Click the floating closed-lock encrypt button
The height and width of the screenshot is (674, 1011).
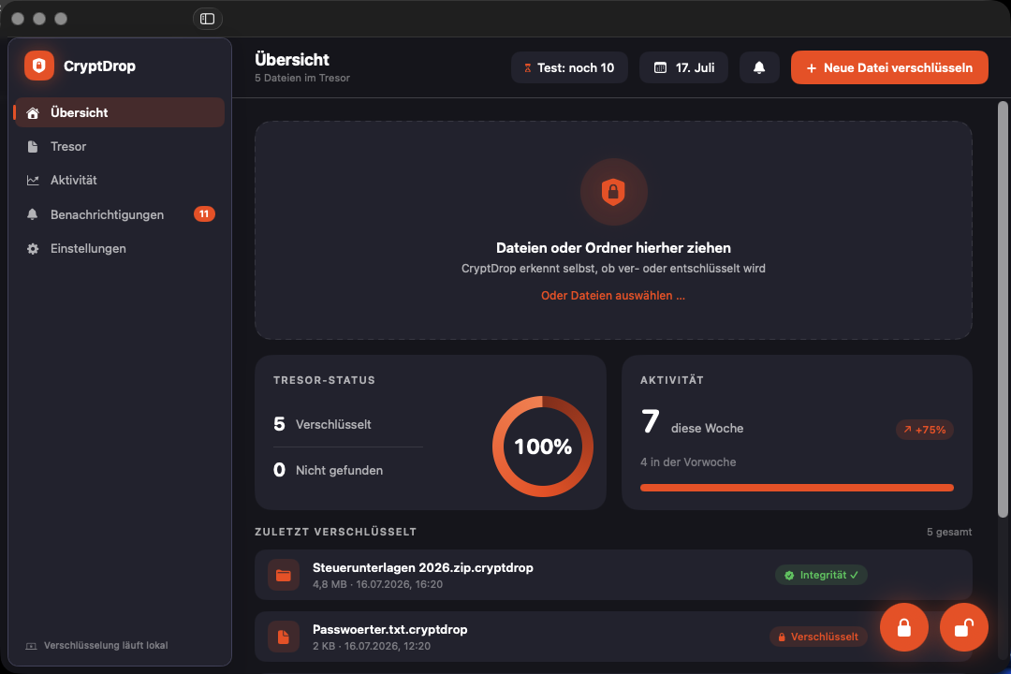click(x=904, y=627)
